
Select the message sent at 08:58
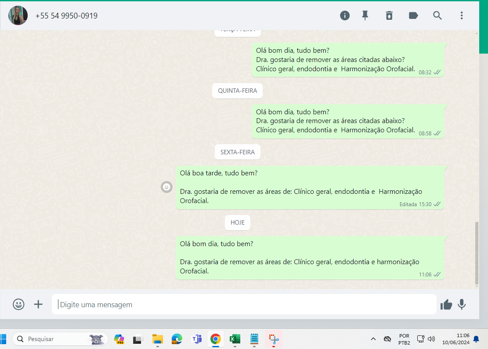click(x=347, y=121)
